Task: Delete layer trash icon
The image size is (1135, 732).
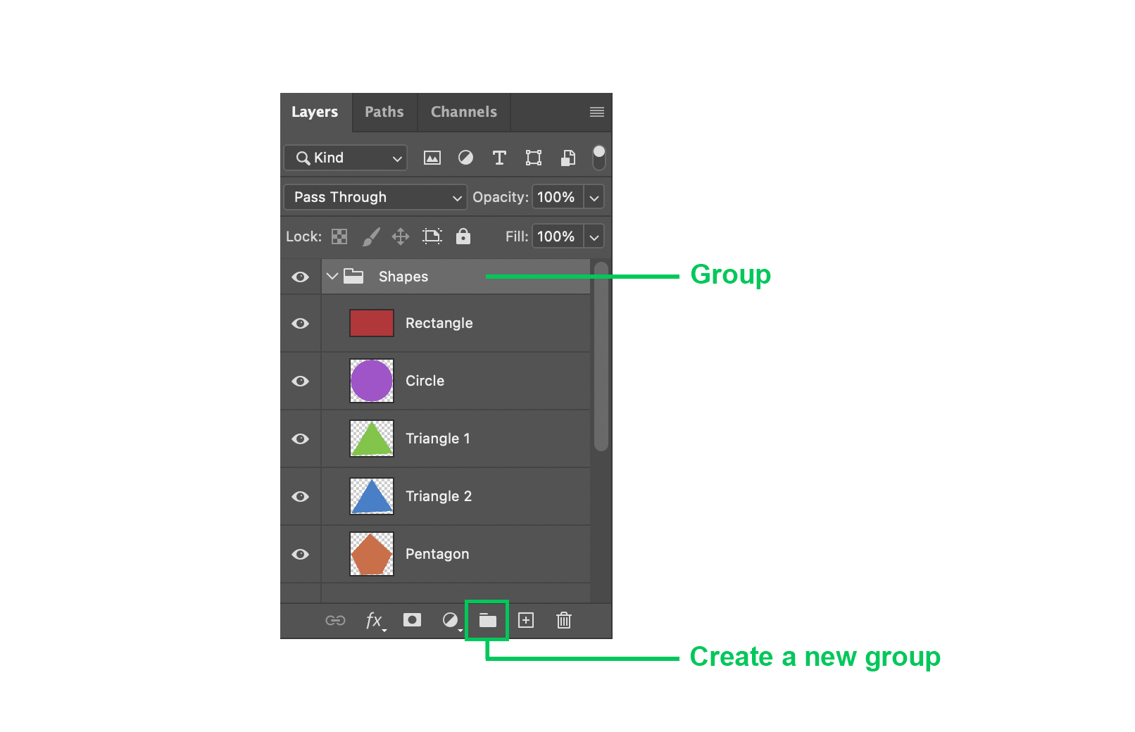Action: click(x=564, y=620)
